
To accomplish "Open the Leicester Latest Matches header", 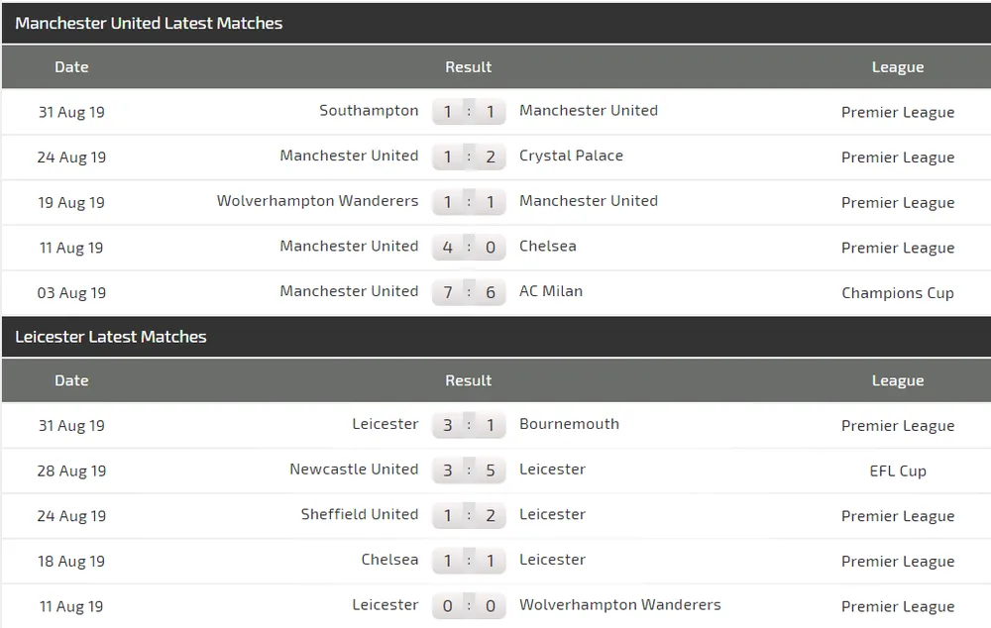I will point(111,337).
